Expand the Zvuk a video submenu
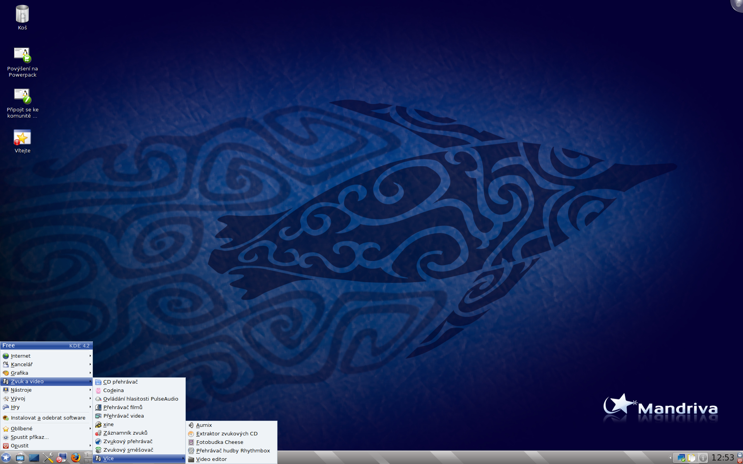The image size is (743, 464). [46, 381]
